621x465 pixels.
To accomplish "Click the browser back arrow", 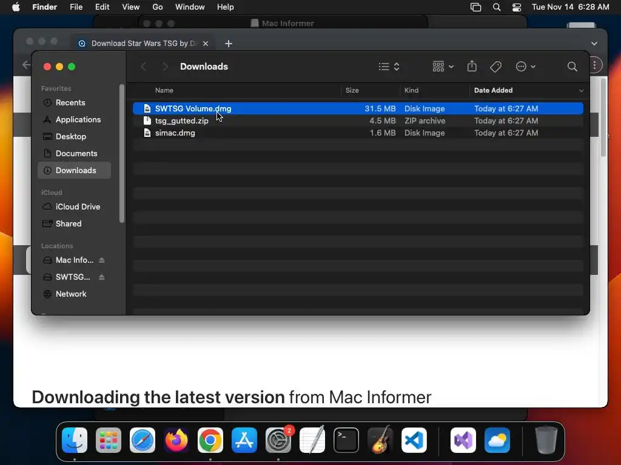I will [x=26, y=65].
